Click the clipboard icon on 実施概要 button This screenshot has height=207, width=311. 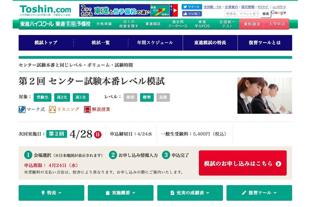(x=107, y=193)
